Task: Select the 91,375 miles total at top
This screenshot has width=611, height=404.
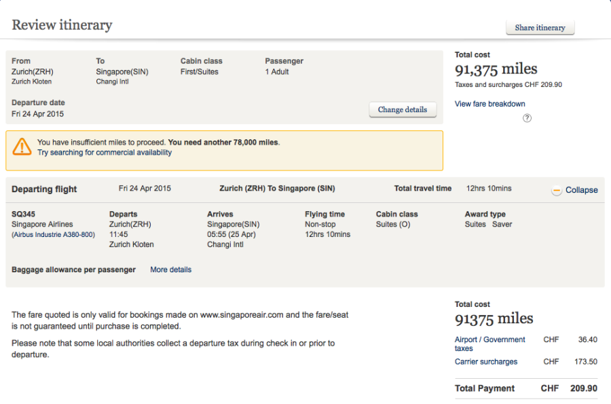Action: point(496,69)
